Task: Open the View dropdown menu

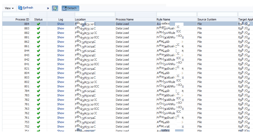Action: (9, 8)
